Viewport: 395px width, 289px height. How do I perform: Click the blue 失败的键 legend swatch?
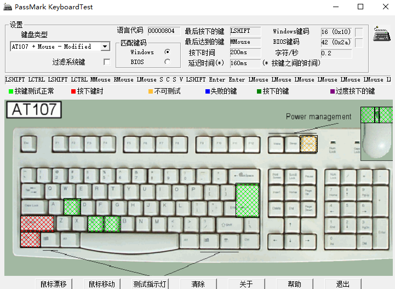coord(208,91)
